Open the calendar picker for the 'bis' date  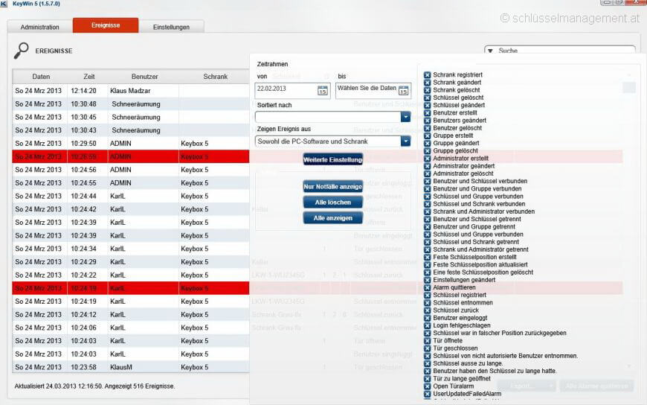pos(404,91)
